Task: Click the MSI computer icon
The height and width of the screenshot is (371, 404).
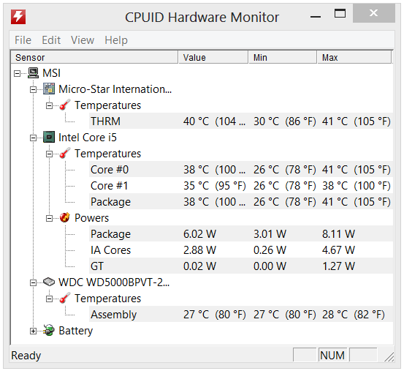Action: [x=33, y=73]
